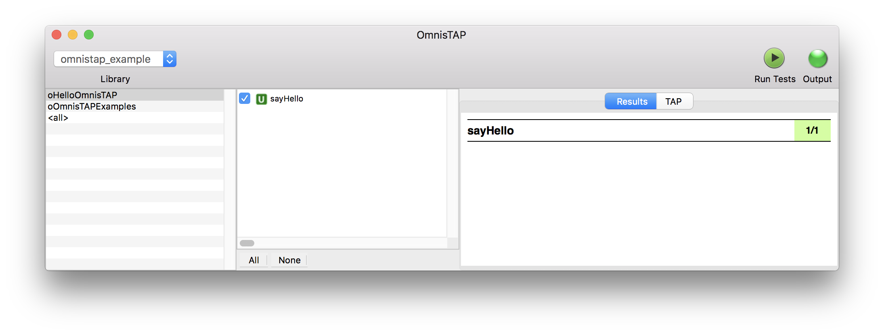The image size is (884, 335).
Task: Switch to the TAP tab
Action: click(x=674, y=101)
